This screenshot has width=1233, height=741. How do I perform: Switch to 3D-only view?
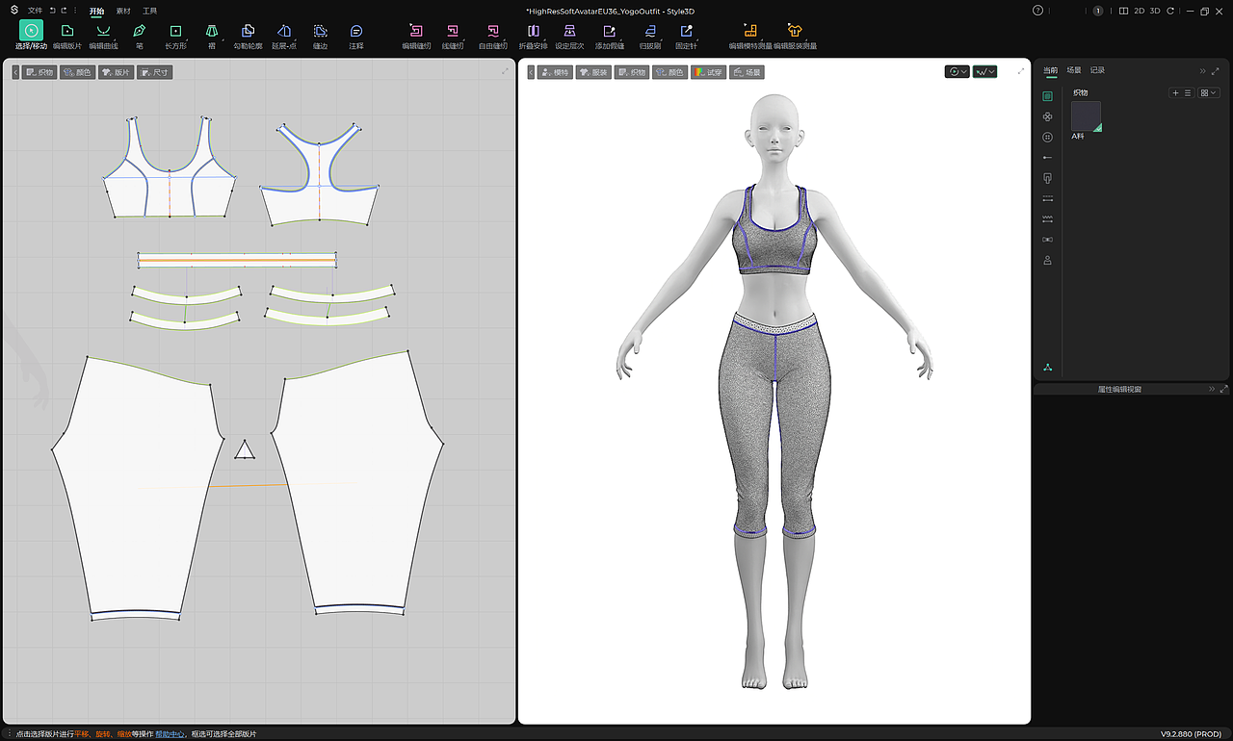point(1155,11)
